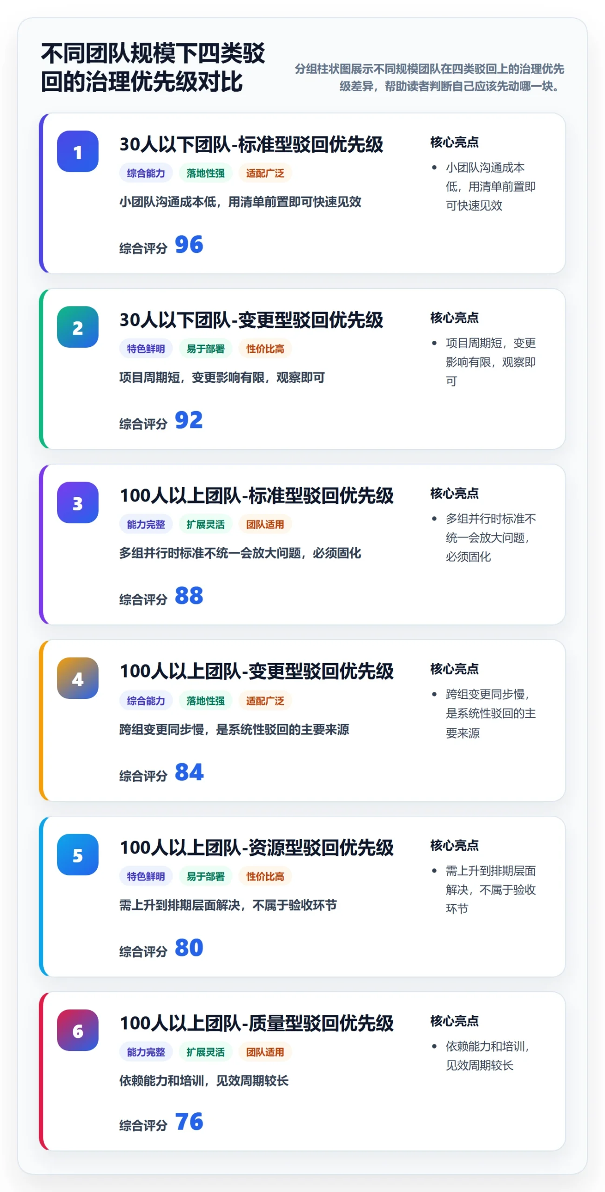Open the card titled 30人以下团队-标准型驳回优先级
This screenshot has height=1192, width=605.
(302, 193)
